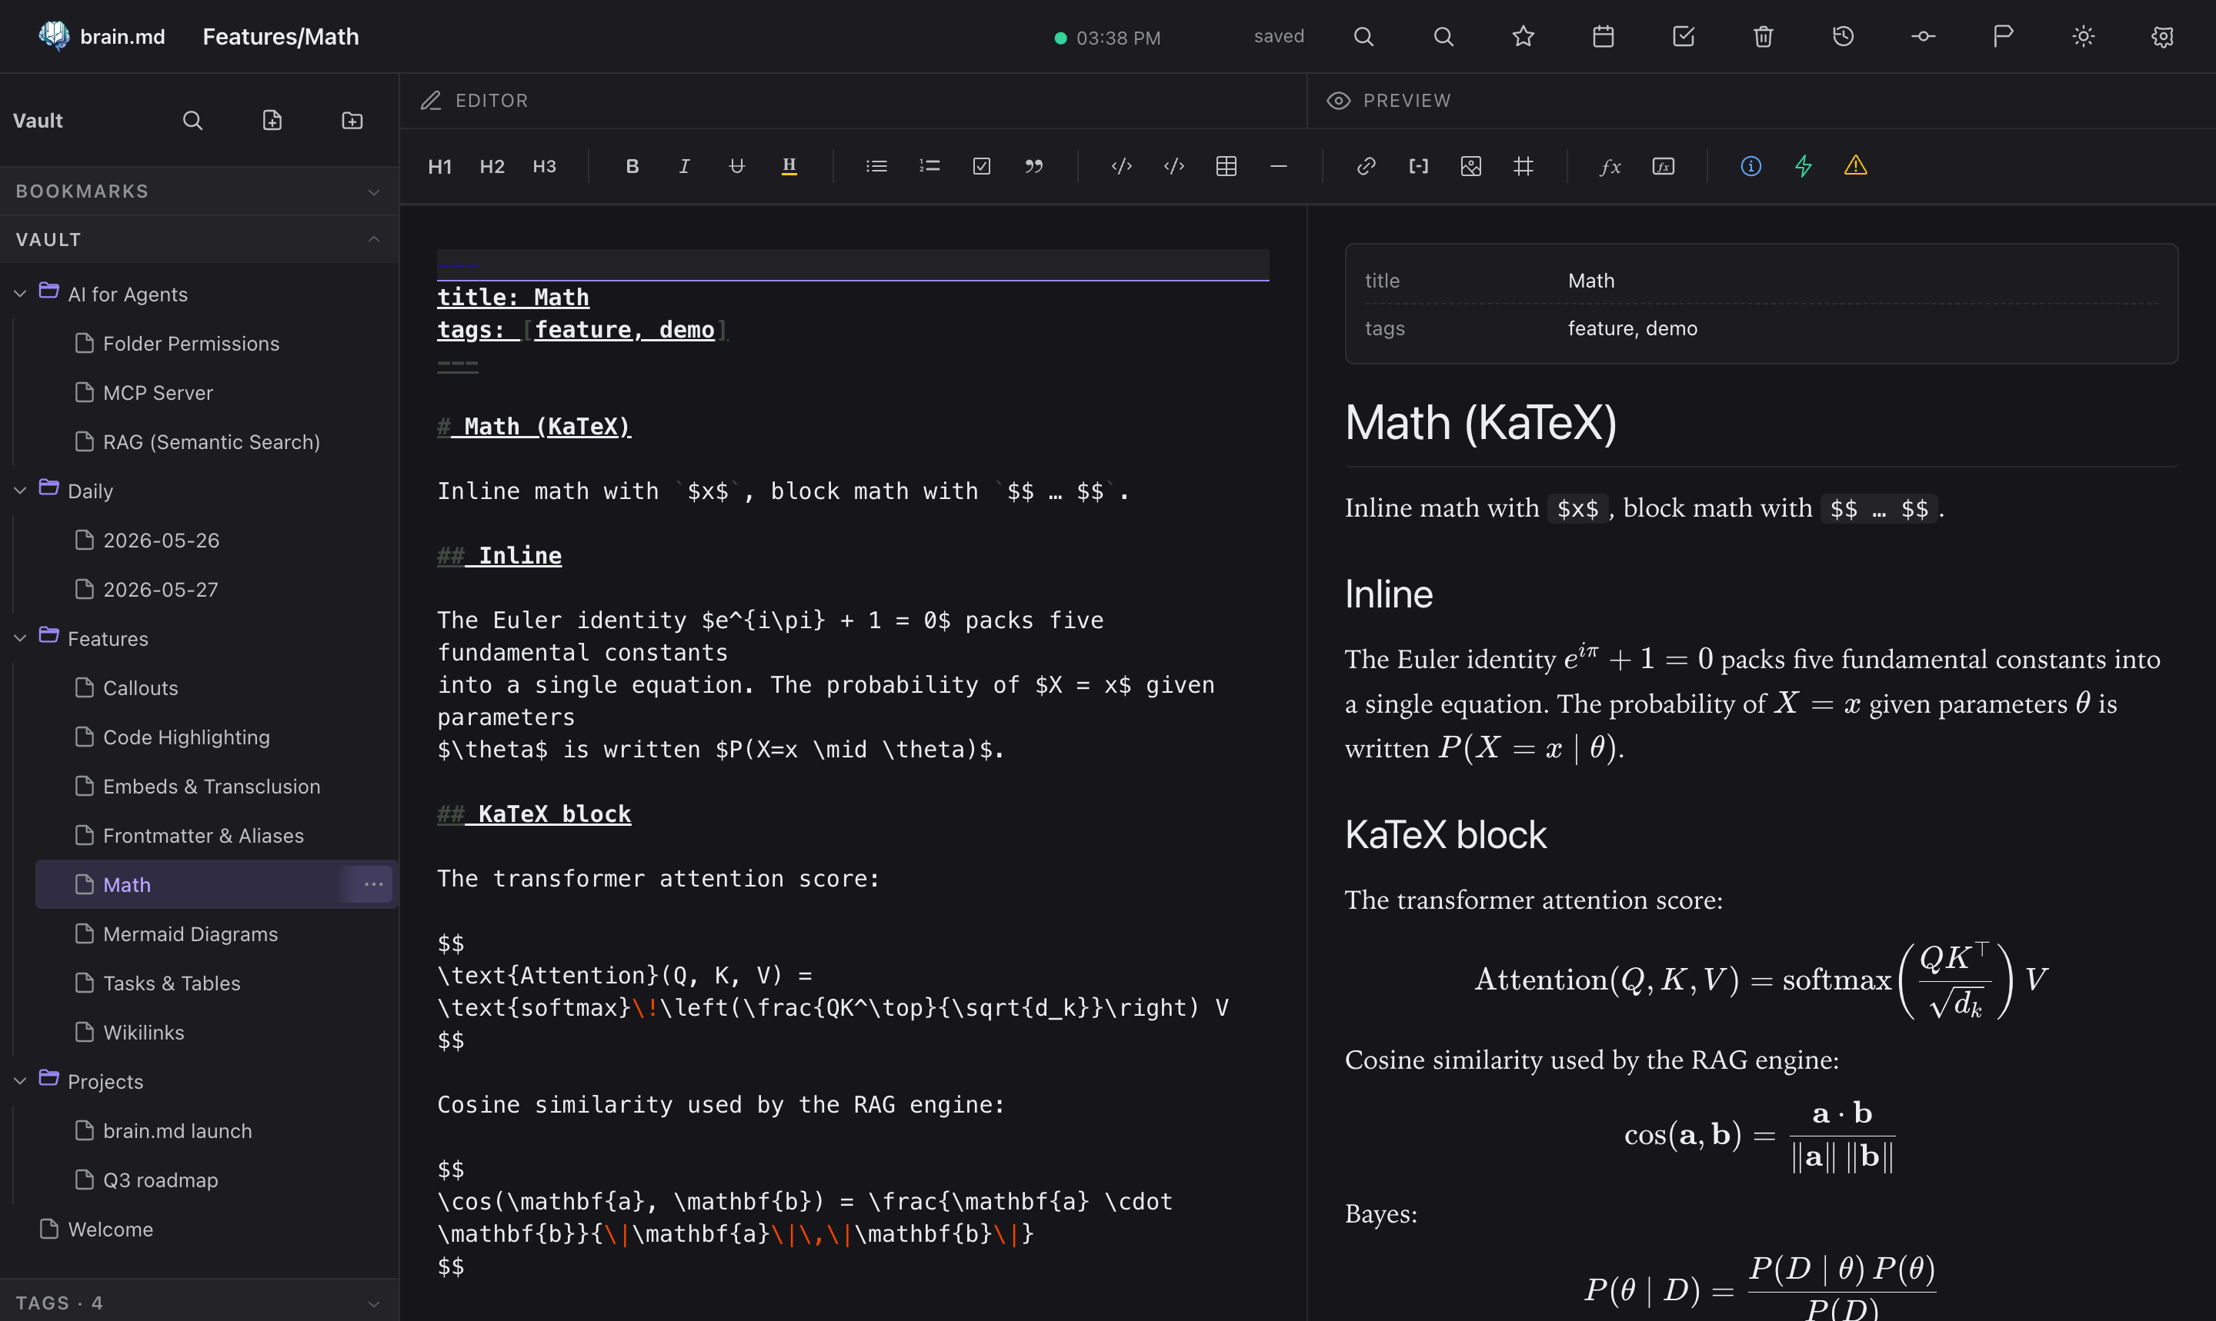Toggle bold formatting
Viewport: 2216px width, 1321px height.
click(632, 166)
